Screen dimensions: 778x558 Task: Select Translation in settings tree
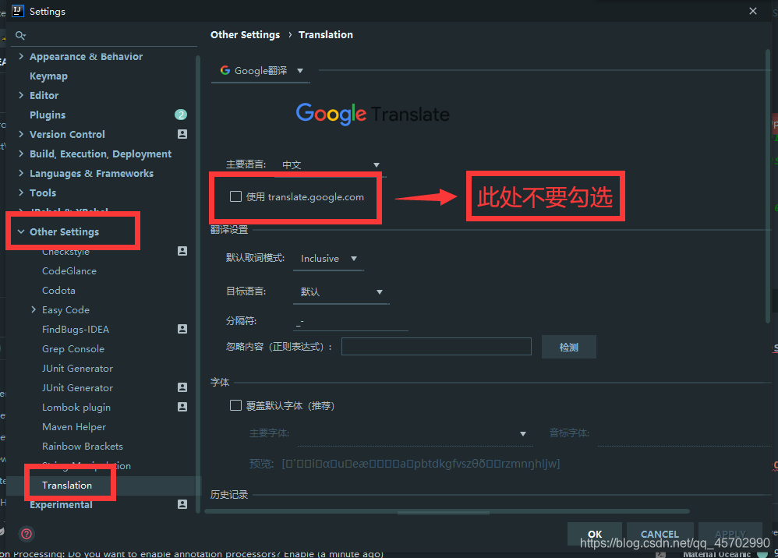67,485
